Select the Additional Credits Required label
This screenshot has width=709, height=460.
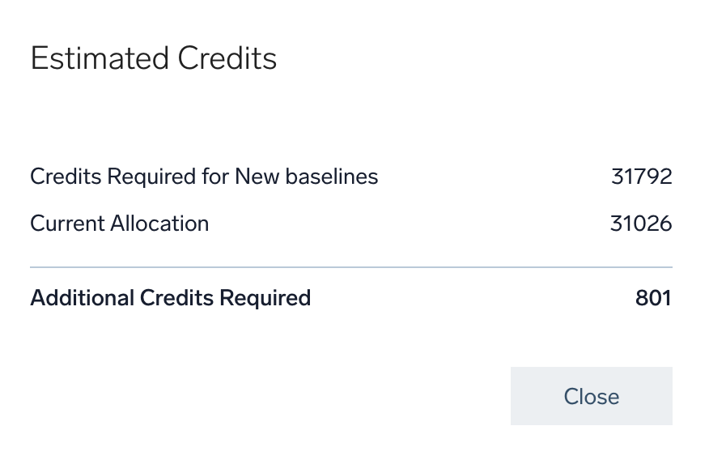pyautogui.click(x=170, y=298)
